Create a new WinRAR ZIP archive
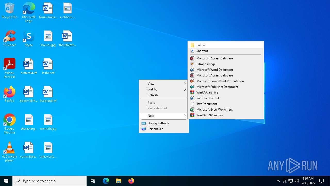Screen dimensions: 330x186 pyautogui.click(x=226, y=115)
